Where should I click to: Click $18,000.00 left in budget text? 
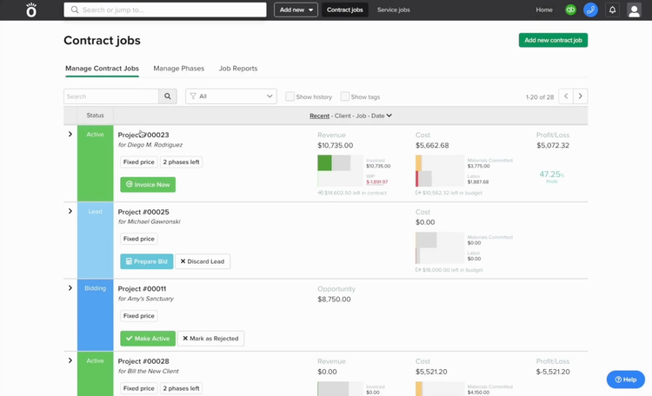pos(449,270)
